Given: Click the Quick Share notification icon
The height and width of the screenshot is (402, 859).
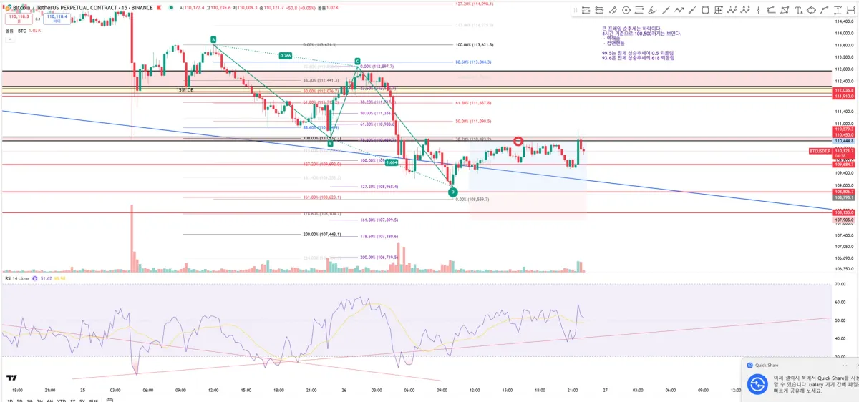Looking at the screenshot, I should (757, 383).
